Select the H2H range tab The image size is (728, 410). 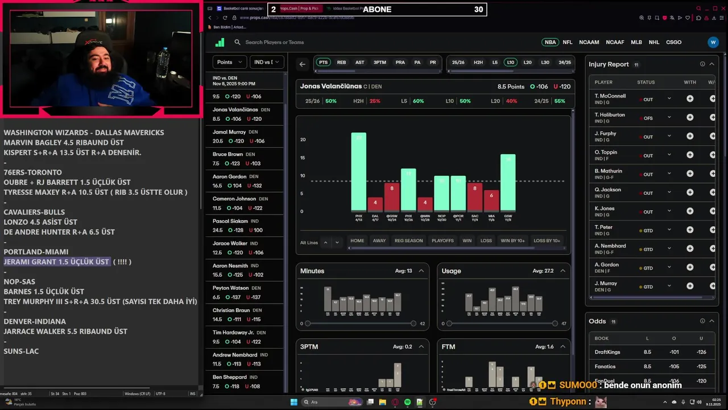(478, 63)
